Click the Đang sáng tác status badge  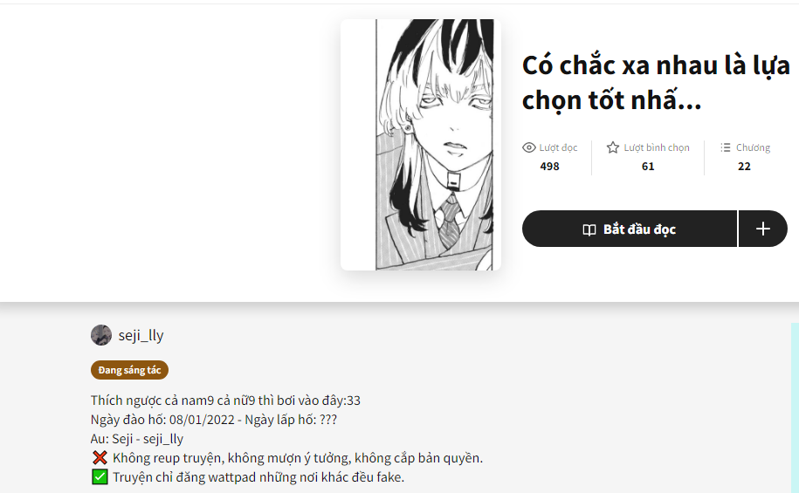point(129,370)
